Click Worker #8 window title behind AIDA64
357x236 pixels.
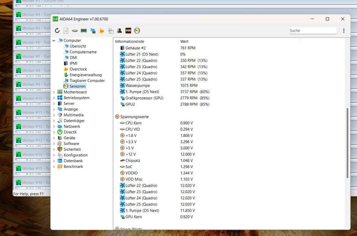36,71
